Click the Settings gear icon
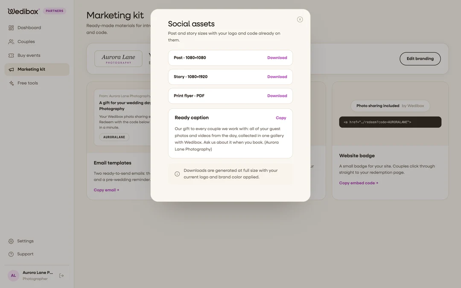 point(11,241)
